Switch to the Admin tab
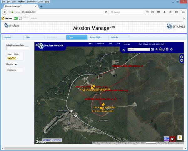This screenshot has height=151, width=188. (119, 37)
